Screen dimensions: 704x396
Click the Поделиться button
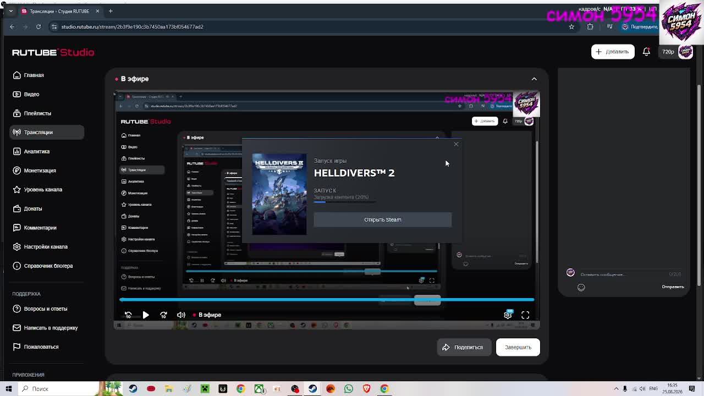[463, 347]
